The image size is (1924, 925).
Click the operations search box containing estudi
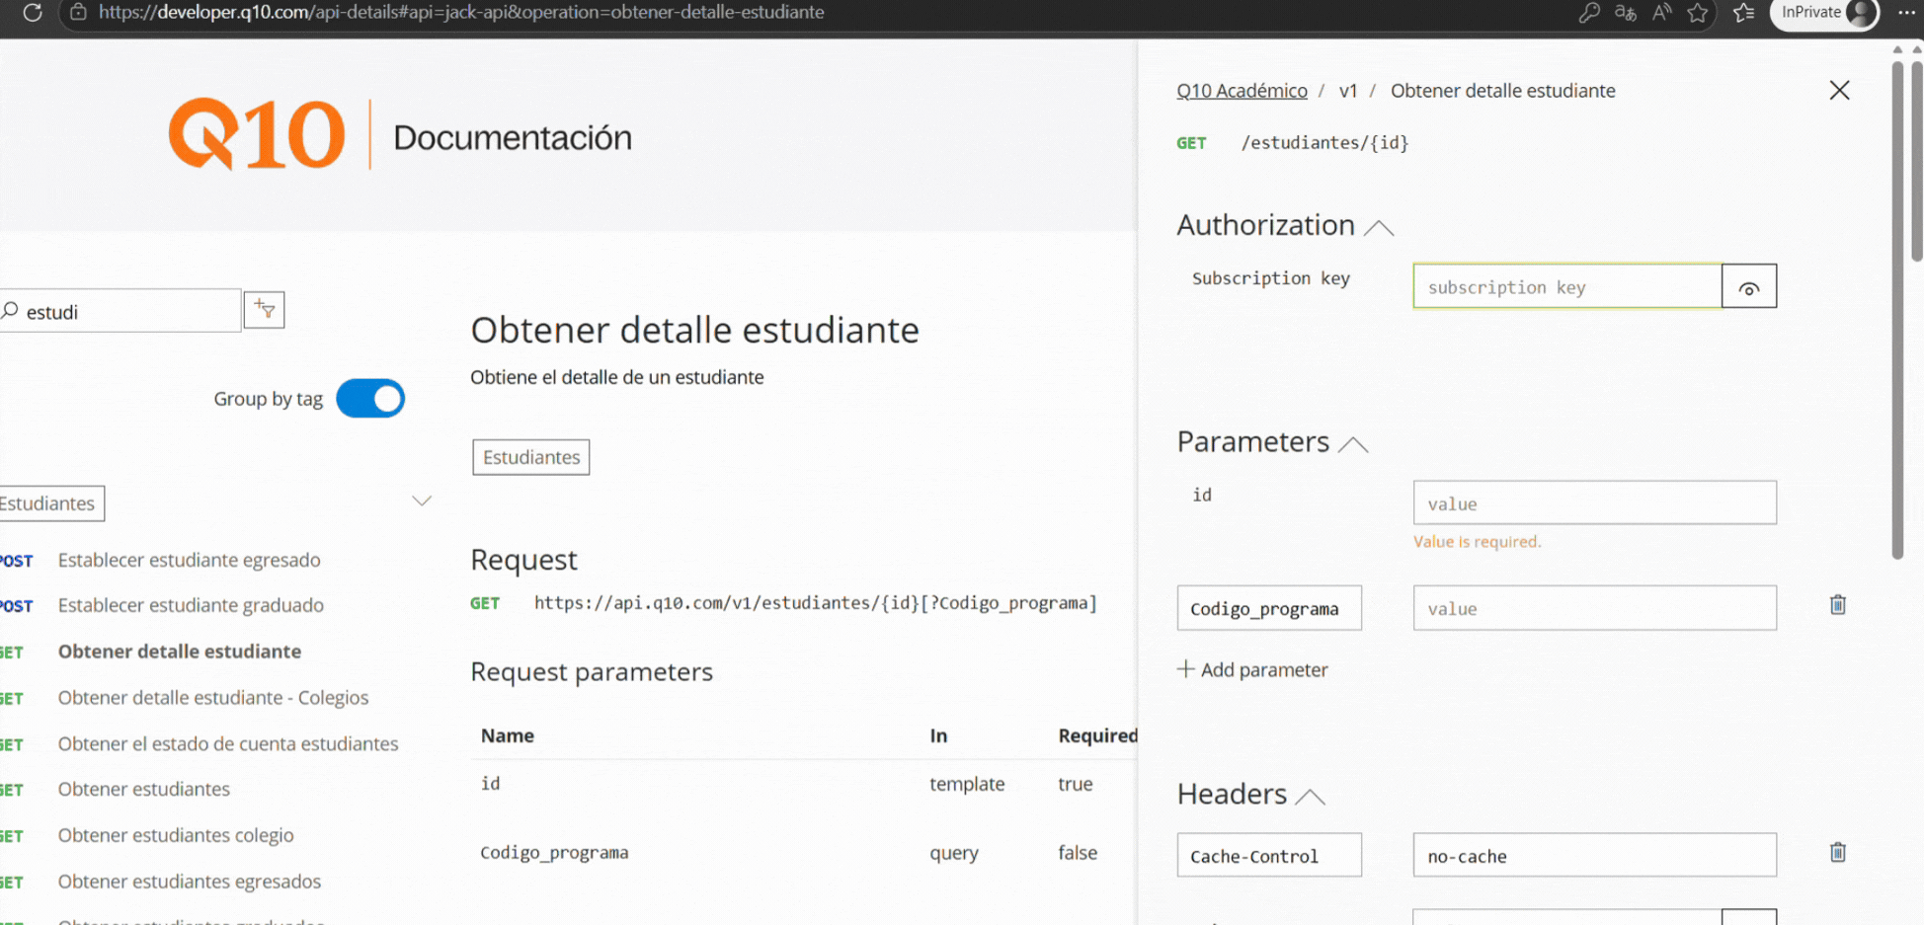coord(120,311)
